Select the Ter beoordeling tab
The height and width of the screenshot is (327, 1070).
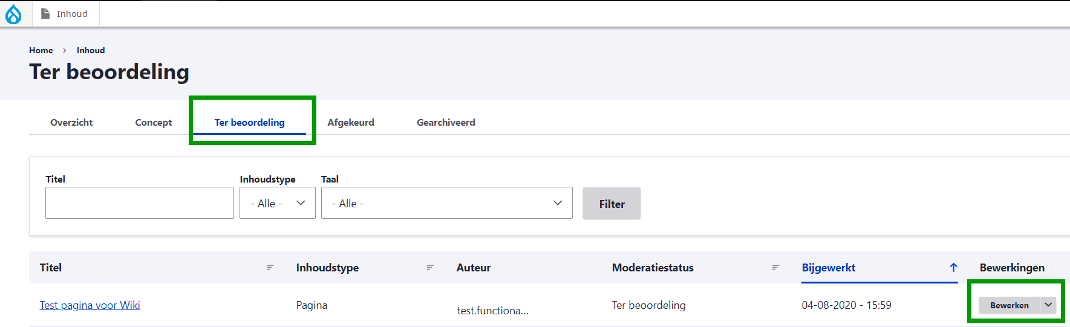pyautogui.click(x=249, y=122)
